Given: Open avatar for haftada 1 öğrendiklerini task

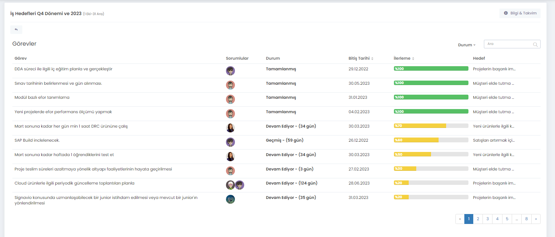Looking at the screenshot, I should click(230, 156).
